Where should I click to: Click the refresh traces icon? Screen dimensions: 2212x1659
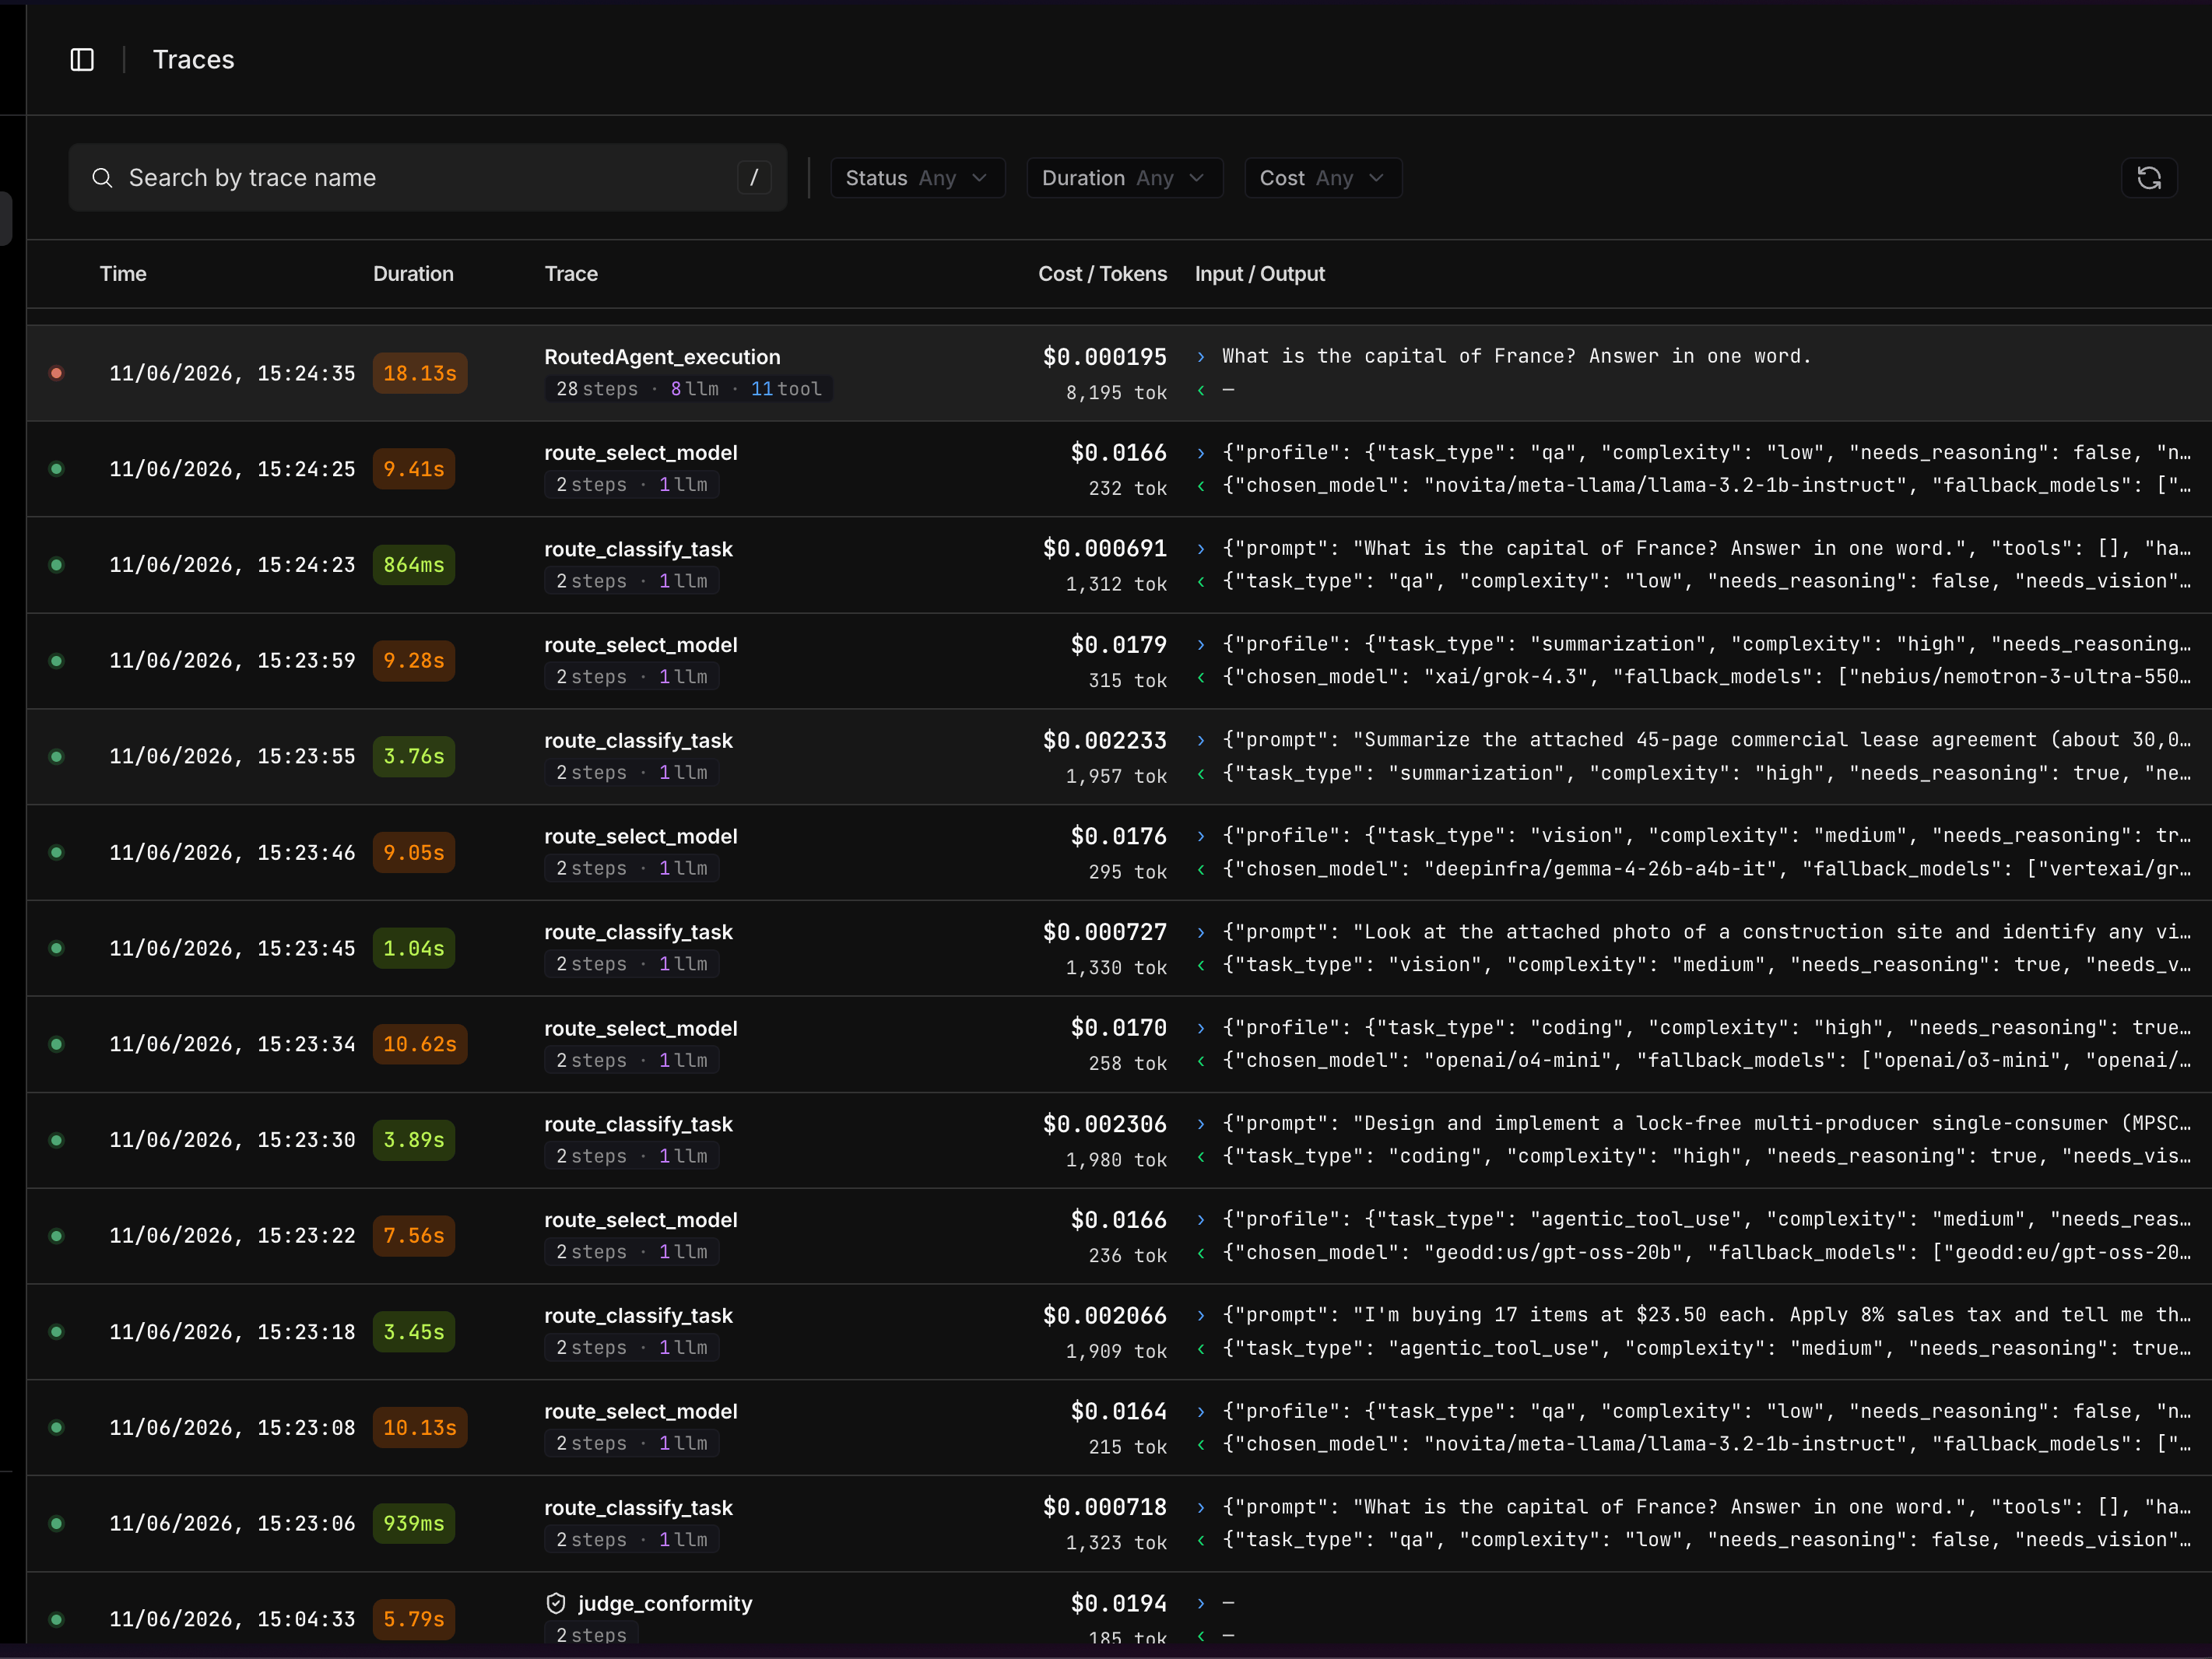click(x=2149, y=178)
